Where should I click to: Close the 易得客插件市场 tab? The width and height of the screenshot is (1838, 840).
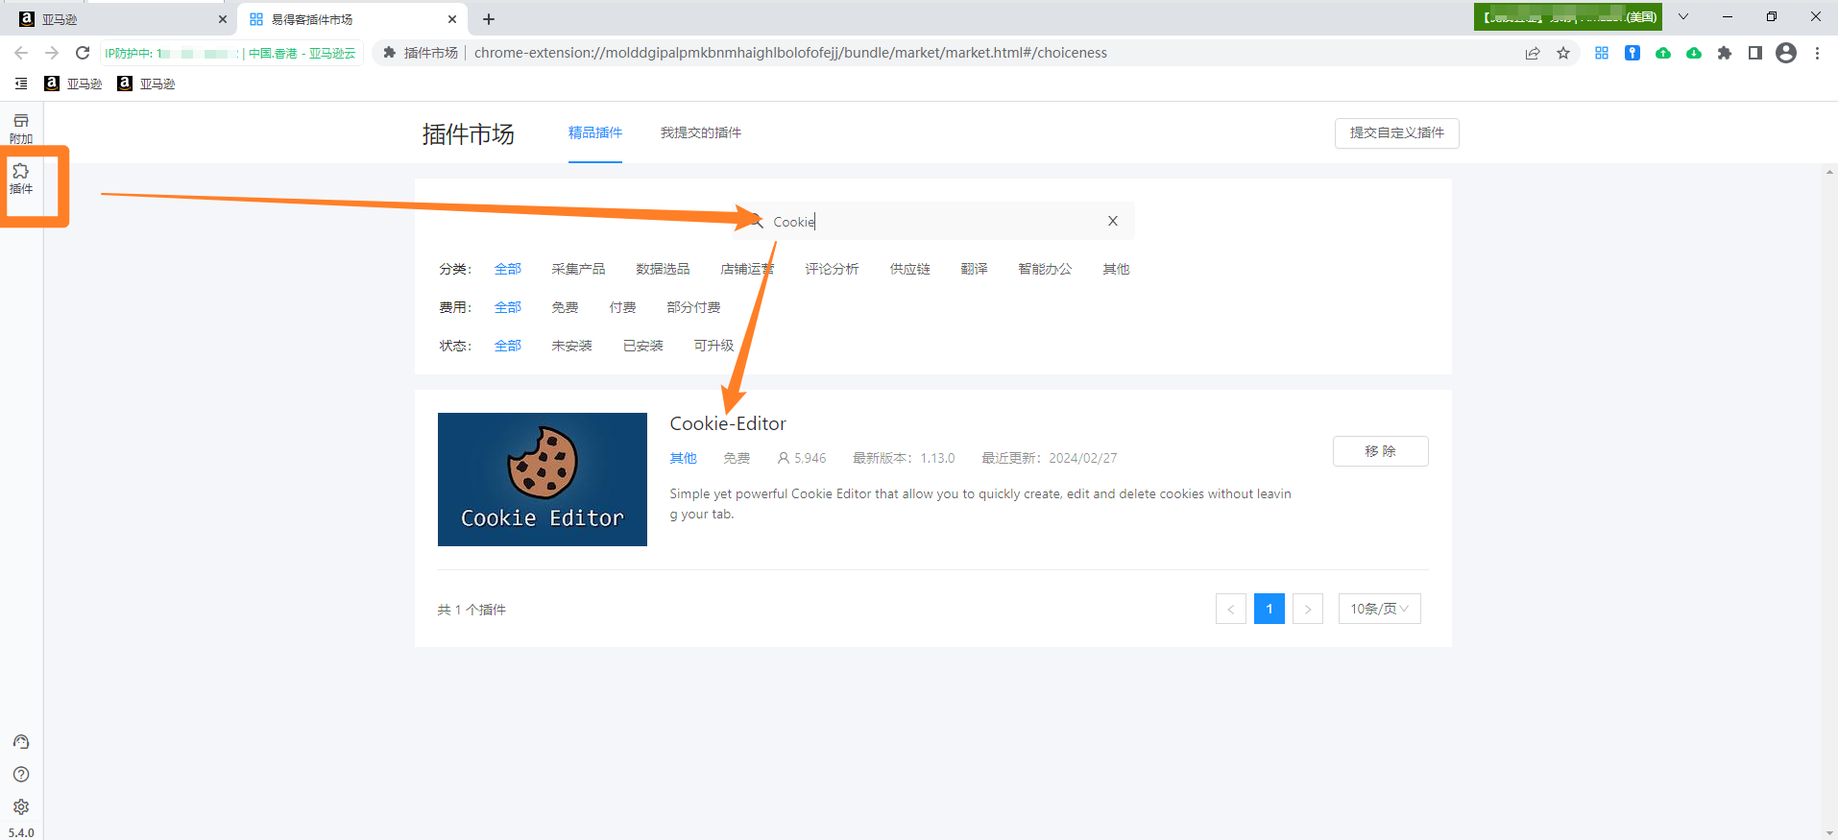point(452,19)
